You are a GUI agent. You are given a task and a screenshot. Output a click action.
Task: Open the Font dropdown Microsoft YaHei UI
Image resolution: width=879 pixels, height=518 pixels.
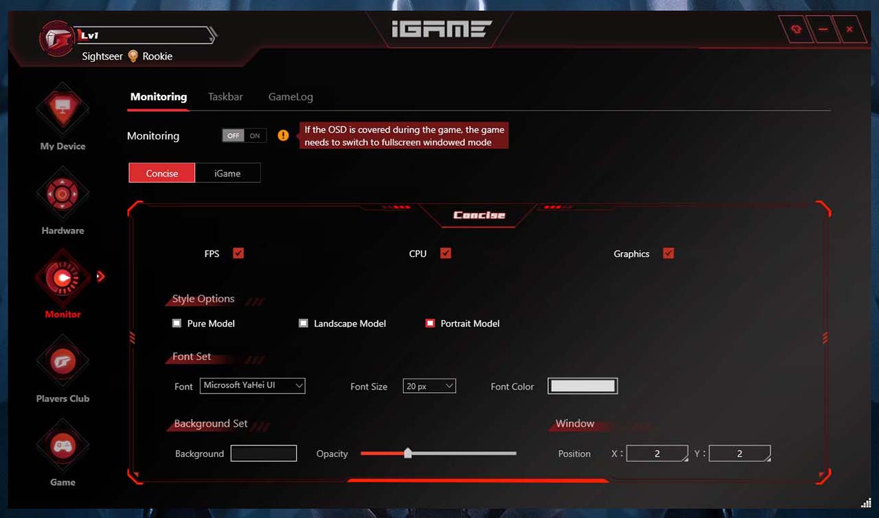252,385
